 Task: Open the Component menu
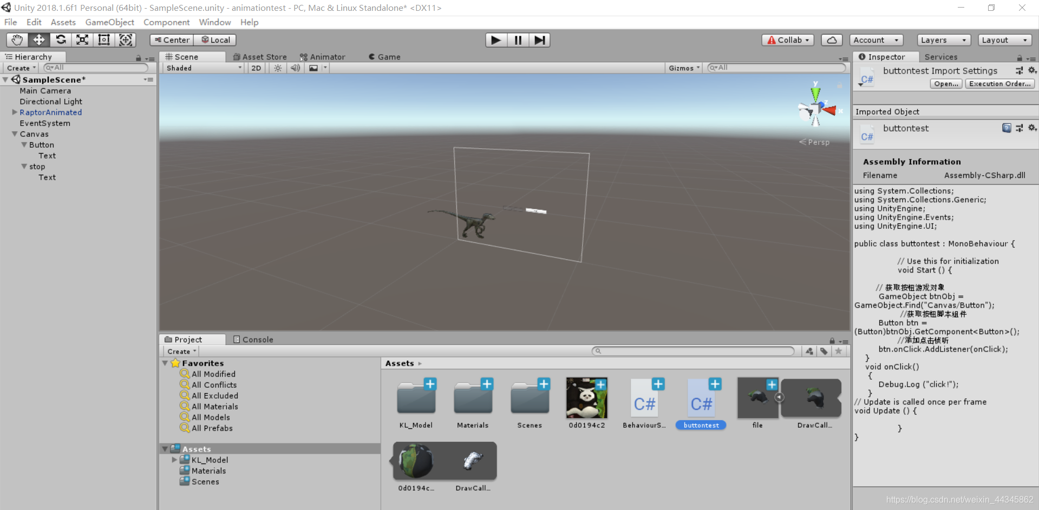coord(166,22)
